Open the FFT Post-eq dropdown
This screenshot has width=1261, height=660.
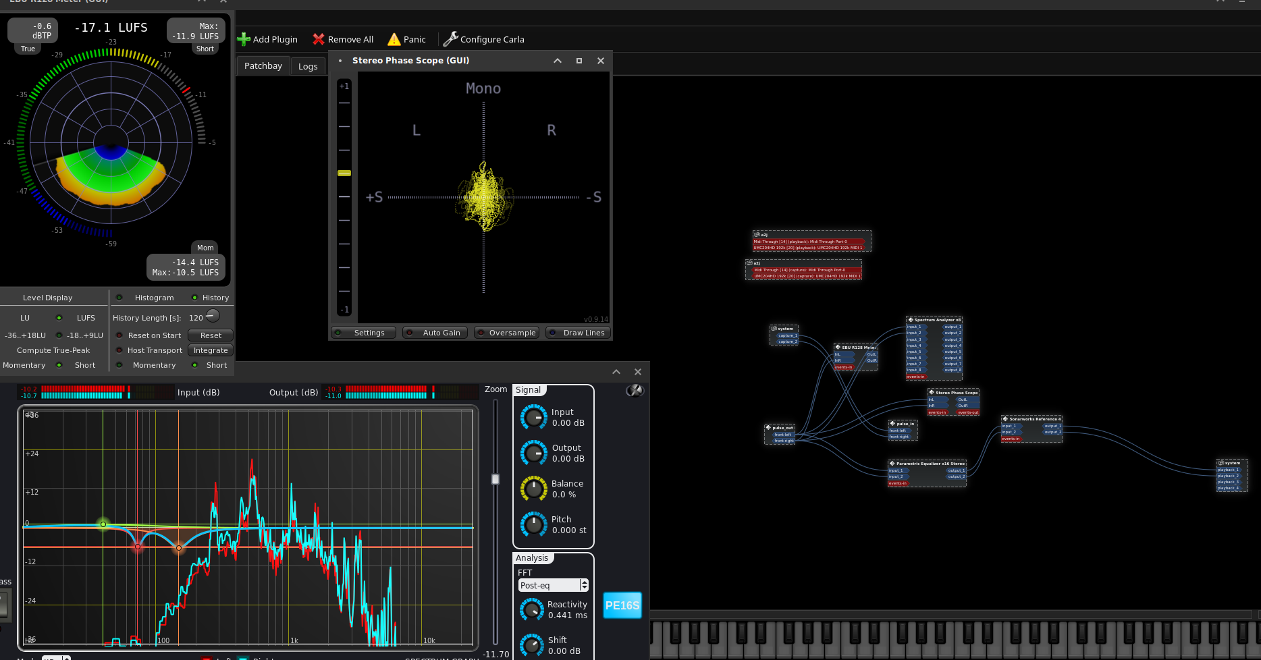pyautogui.click(x=554, y=585)
